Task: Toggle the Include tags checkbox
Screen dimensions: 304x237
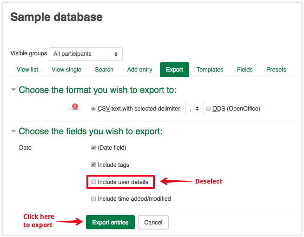Action: [x=93, y=165]
